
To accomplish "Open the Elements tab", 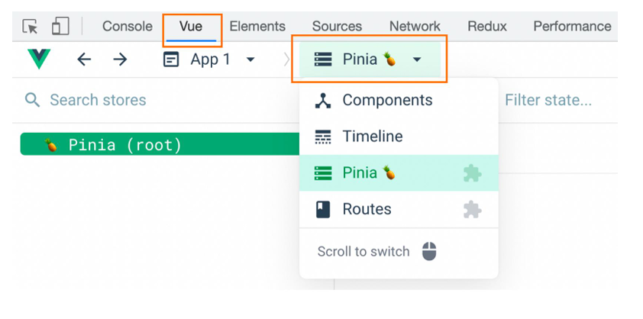I will (x=257, y=26).
